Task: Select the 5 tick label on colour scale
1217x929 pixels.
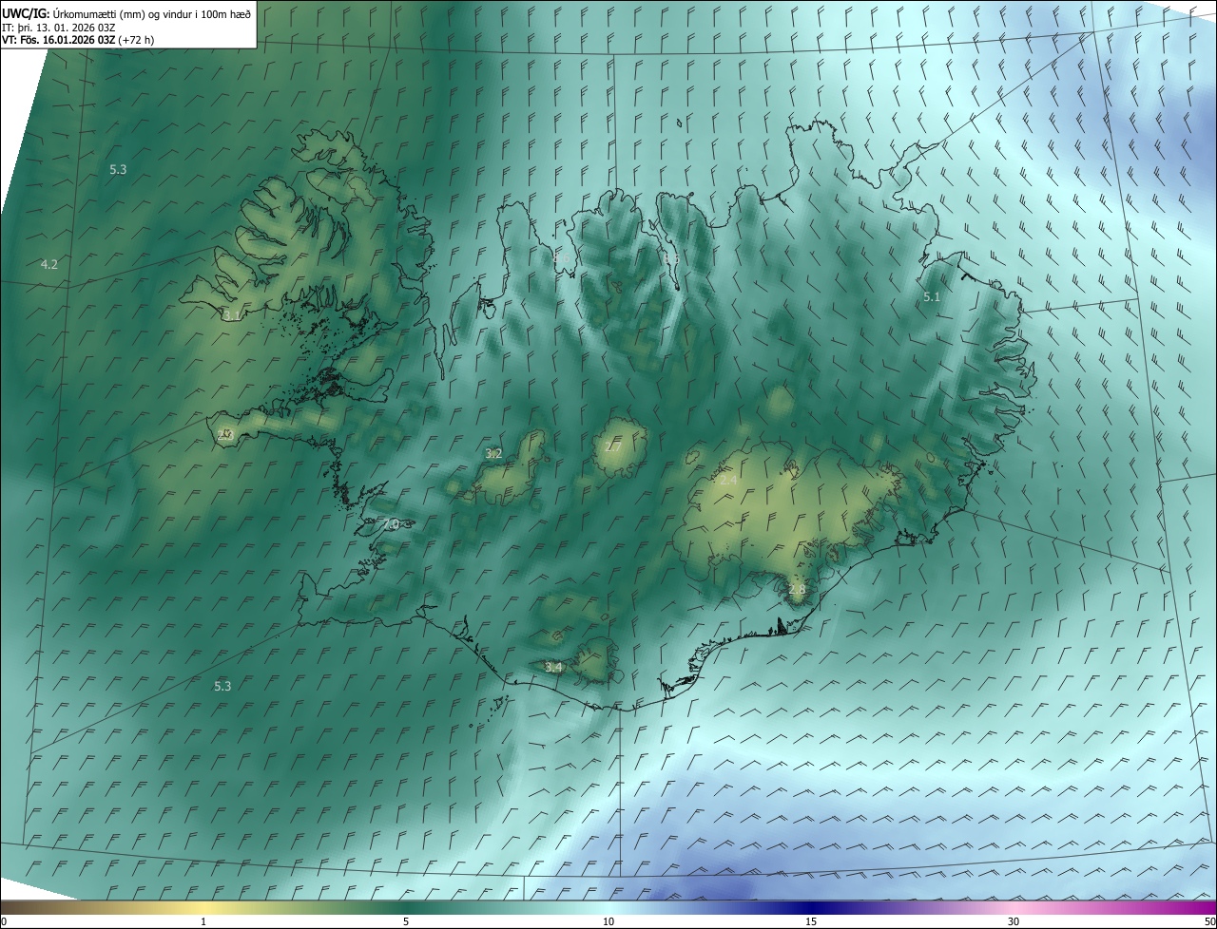Action: pyautogui.click(x=406, y=921)
